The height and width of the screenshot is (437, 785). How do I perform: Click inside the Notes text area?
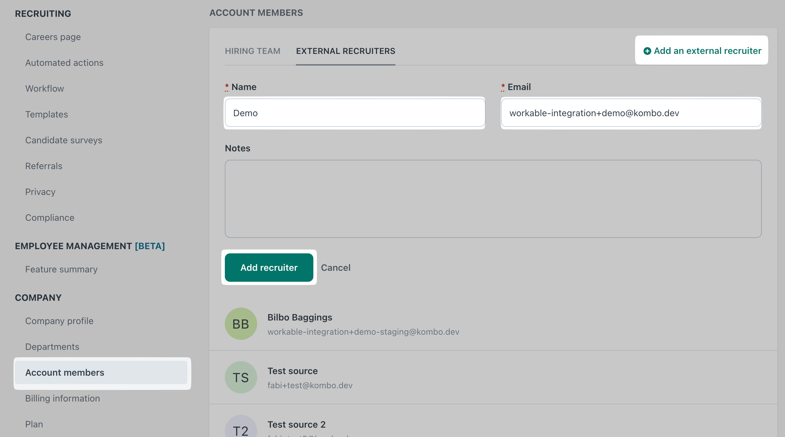tap(493, 199)
